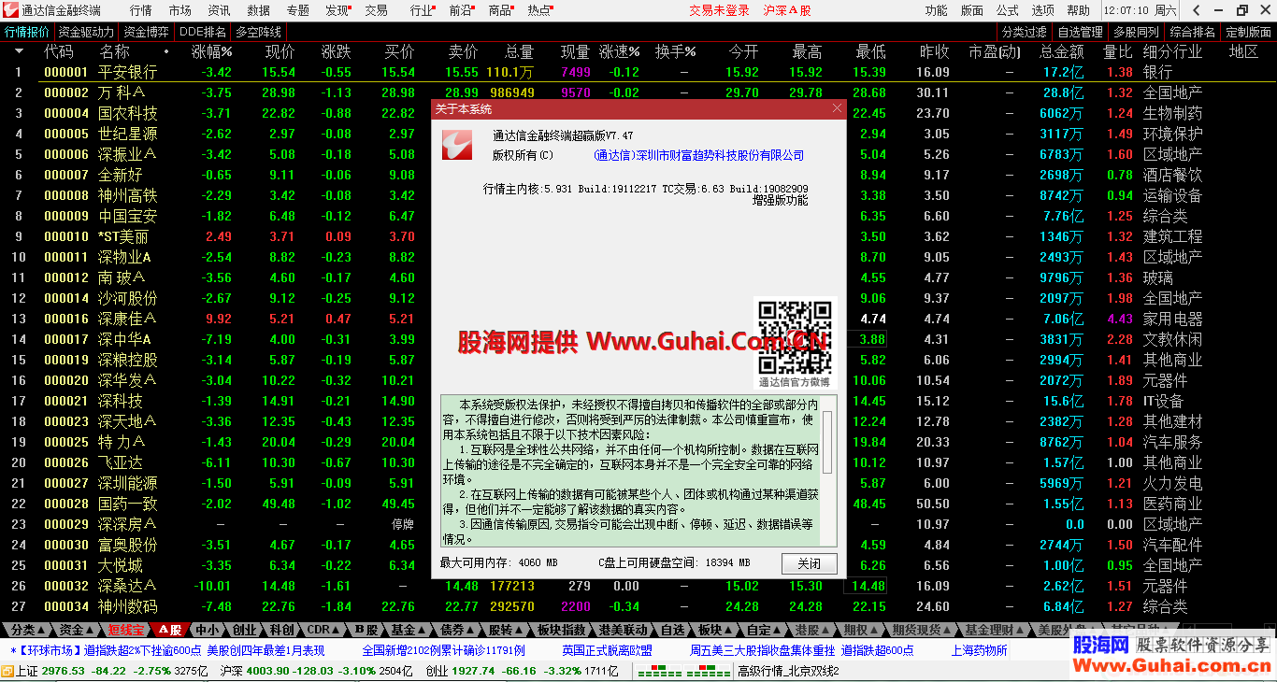
Task: Select the 板块指数 bottom tab
Action: 562,630
